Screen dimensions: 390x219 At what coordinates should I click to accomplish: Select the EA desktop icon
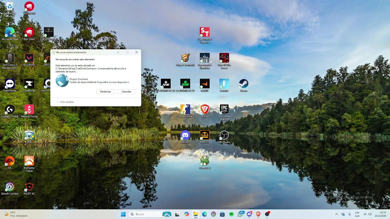[10, 163]
